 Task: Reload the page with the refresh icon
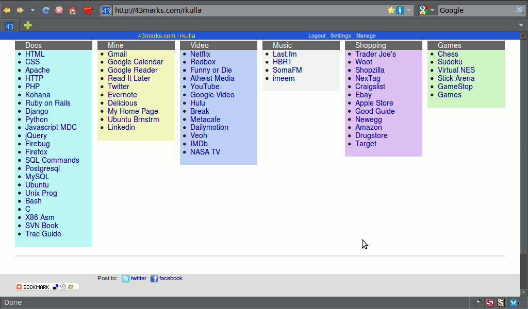click(x=46, y=10)
